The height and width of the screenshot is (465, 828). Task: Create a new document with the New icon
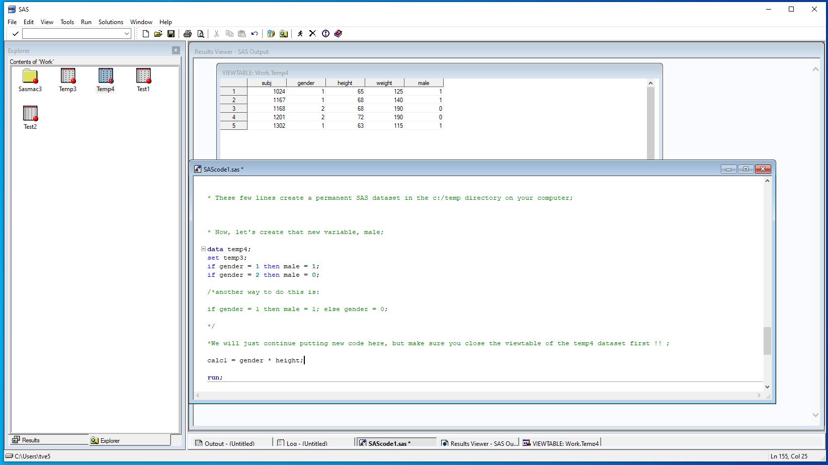146,34
